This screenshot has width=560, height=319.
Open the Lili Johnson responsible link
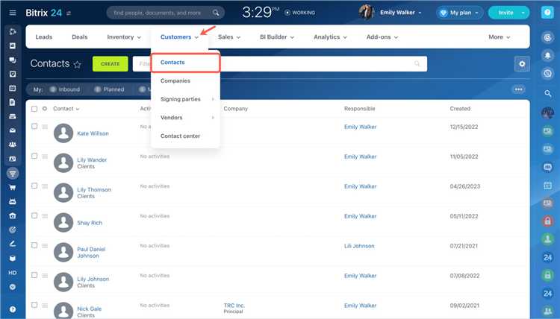pos(359,246)
